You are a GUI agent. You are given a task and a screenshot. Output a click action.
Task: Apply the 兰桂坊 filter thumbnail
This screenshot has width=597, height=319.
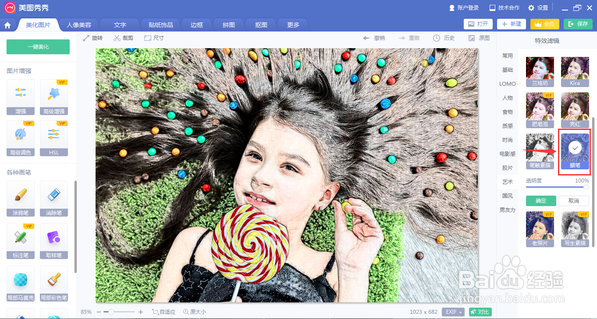point(540,72)
